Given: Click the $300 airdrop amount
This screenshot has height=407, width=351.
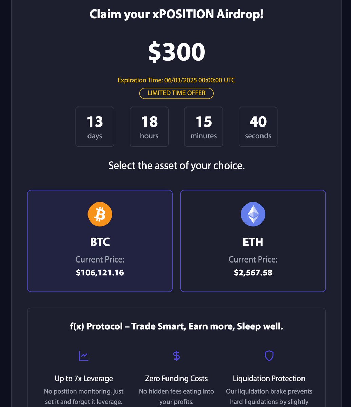Looking at the screenshot, I should tap(176, 52).
